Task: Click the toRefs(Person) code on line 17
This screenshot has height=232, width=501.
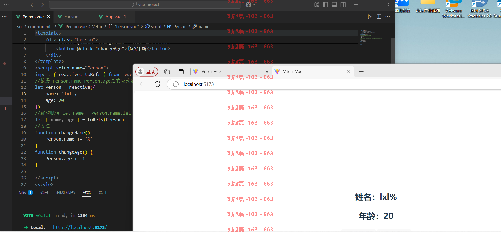Action: tap(106, 120)
